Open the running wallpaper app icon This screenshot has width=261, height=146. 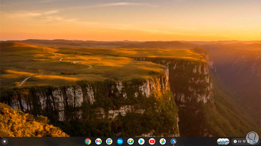174,141
